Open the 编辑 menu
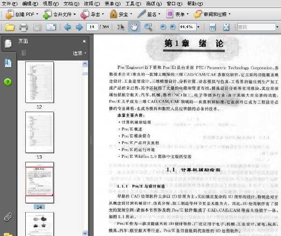Image resolution: width=281 pixels, height=236 pixels. 30,3
